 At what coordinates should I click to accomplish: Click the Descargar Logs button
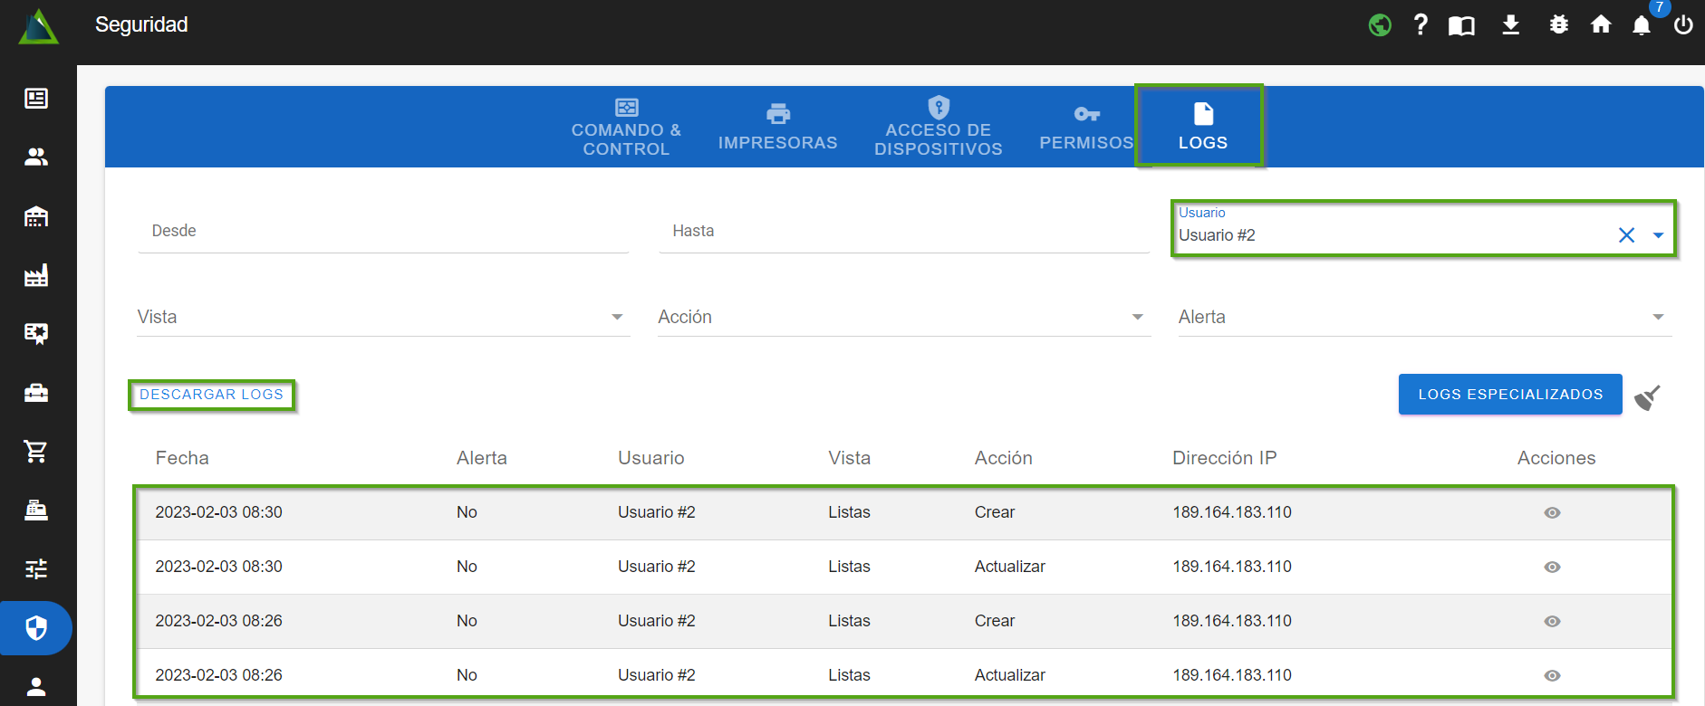[x=211, y=395]
